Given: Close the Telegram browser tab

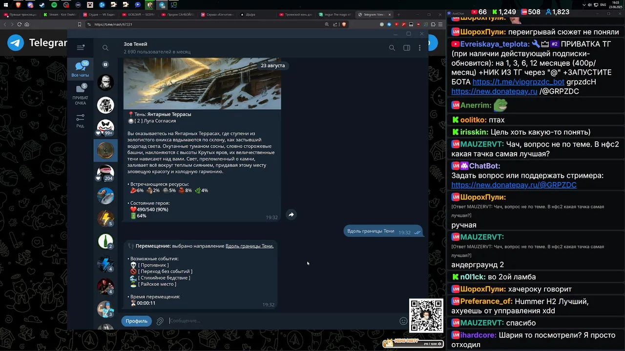Looking at the screenshot, I should [389, 15].
